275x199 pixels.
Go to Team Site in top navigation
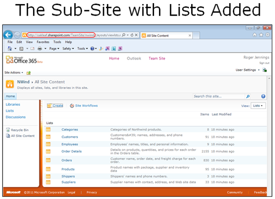[157, 58]
